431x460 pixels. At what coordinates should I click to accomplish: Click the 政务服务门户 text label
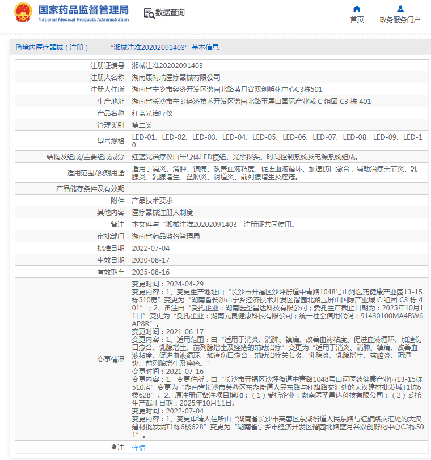400,20
